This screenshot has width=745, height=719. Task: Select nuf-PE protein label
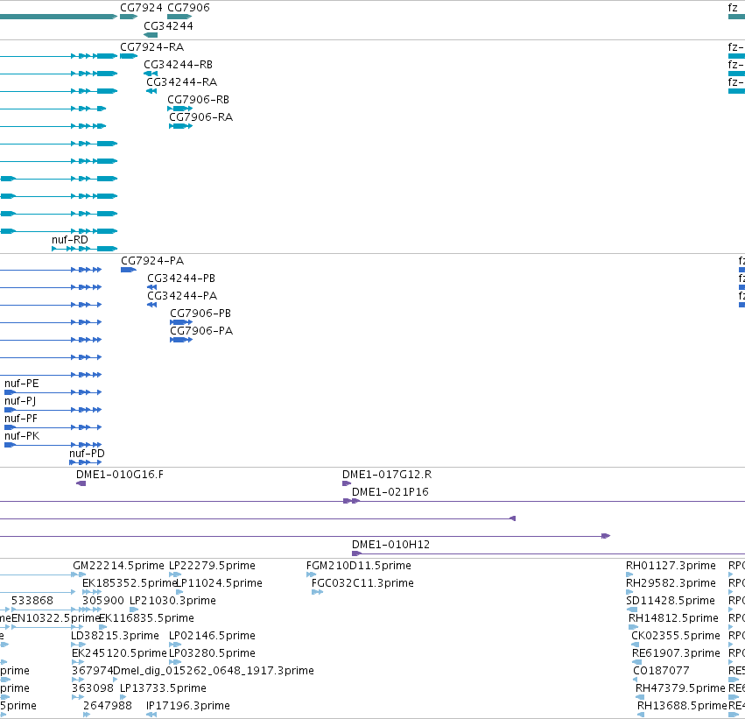pos(22,384)
